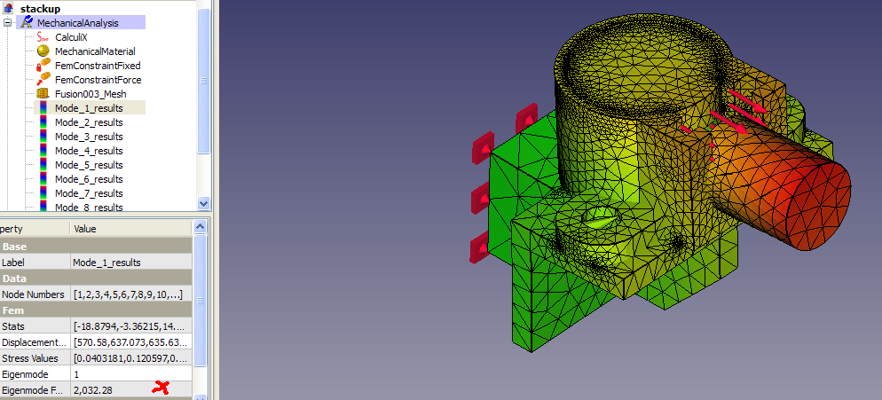Click the MechanicalMaterial sphere icon
The image size is (882, 400).
pyautogui.click(x=43, y=51)
